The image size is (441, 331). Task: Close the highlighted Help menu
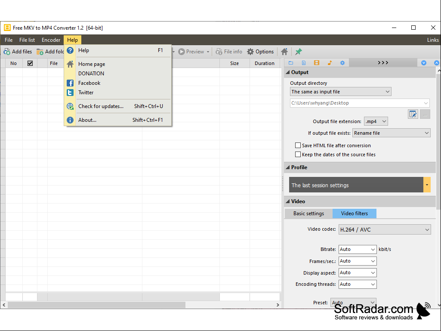[72, 40]
